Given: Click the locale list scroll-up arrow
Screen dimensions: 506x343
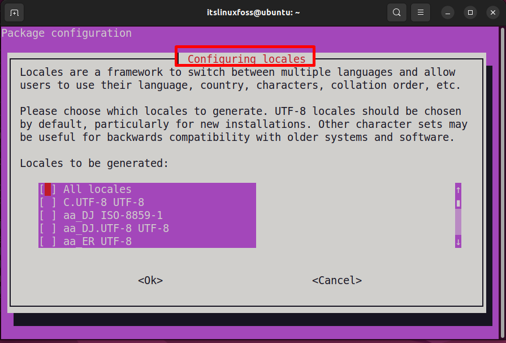Looking at the screenshot, I should click(459, 190).
